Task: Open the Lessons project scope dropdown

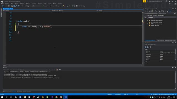Action: point(27,11)
